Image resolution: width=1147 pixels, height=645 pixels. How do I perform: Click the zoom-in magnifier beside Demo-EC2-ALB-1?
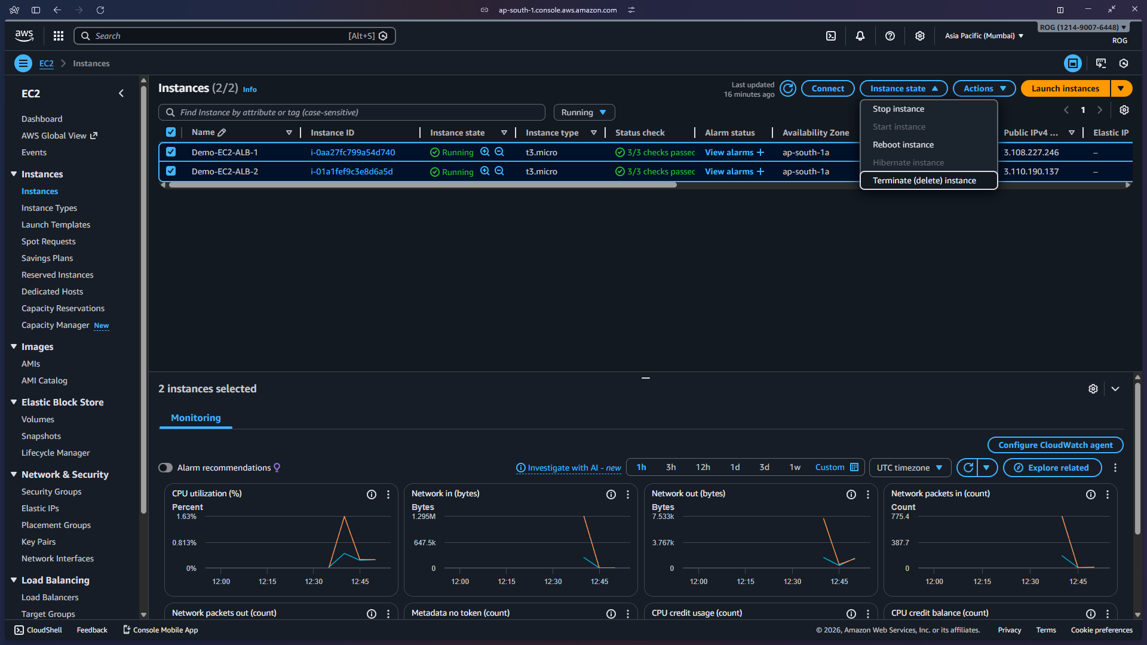pos(485,152)
